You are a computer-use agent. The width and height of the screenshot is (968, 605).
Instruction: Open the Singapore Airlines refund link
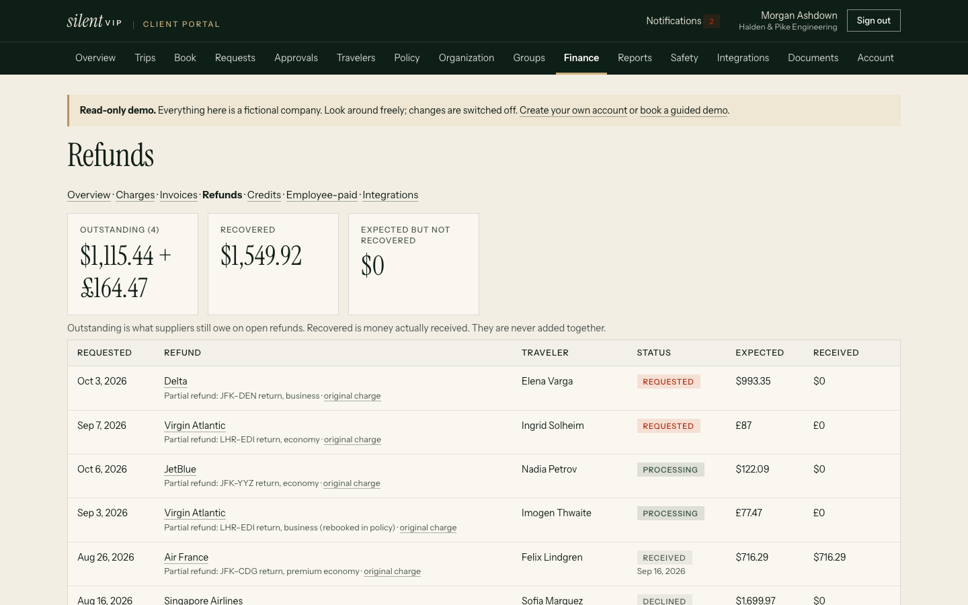click(204, 600)
